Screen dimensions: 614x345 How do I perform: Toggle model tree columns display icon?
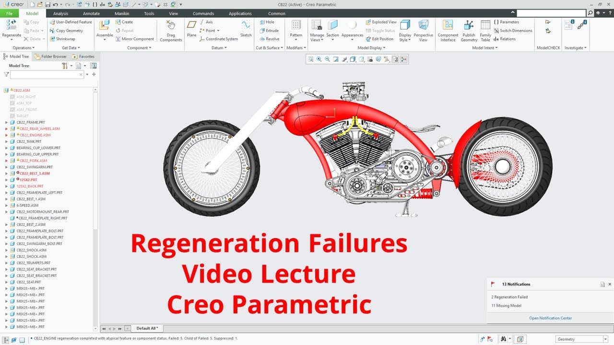[93, 66]
